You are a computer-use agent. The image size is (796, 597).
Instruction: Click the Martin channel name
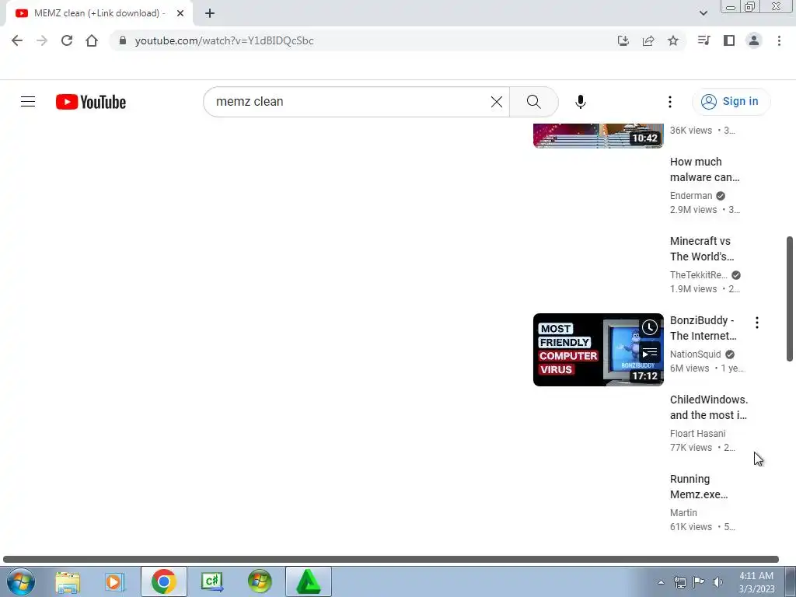point(683,513)
